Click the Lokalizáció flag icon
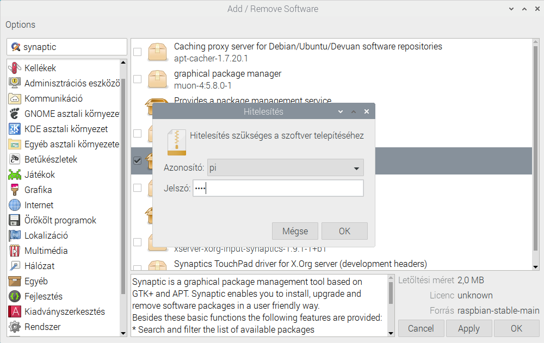The width and height of the screenshot is (544, 343). [x=15, y=235]
